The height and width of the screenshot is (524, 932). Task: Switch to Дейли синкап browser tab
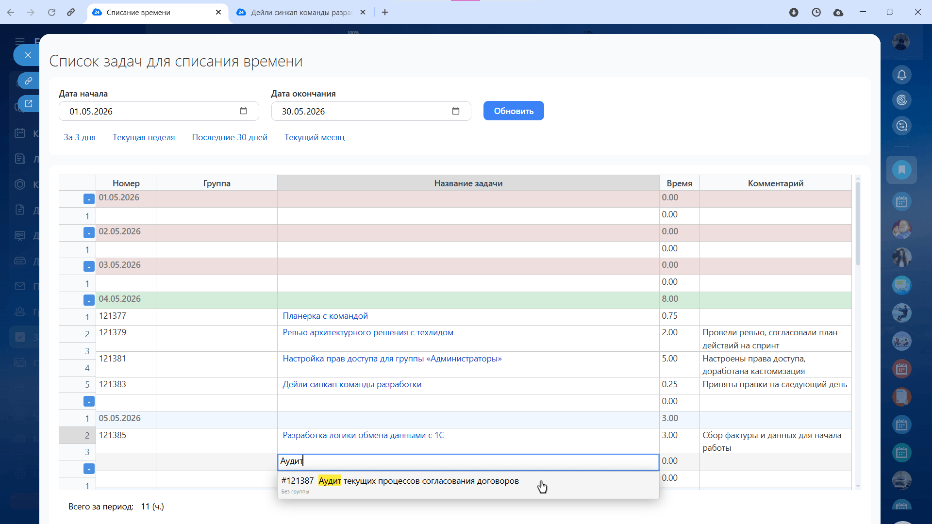(300, 12)
